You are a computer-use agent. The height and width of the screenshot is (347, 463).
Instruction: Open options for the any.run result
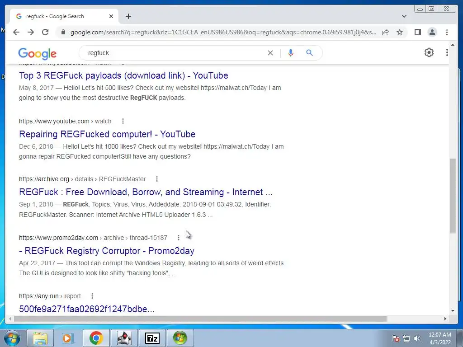click(92, 295)
